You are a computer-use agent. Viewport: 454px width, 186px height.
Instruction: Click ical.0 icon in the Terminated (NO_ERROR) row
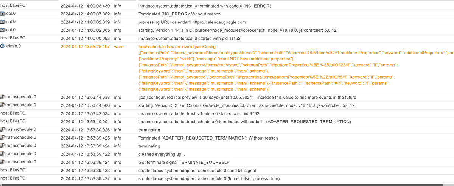click(2, 14)
